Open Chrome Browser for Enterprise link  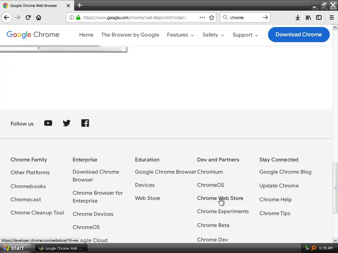(x=98, y=197)
